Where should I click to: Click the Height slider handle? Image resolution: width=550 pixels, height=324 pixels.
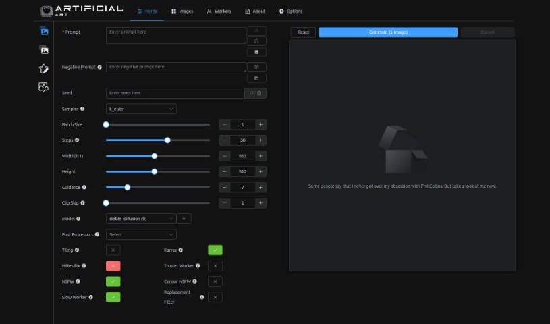(155, 171)
